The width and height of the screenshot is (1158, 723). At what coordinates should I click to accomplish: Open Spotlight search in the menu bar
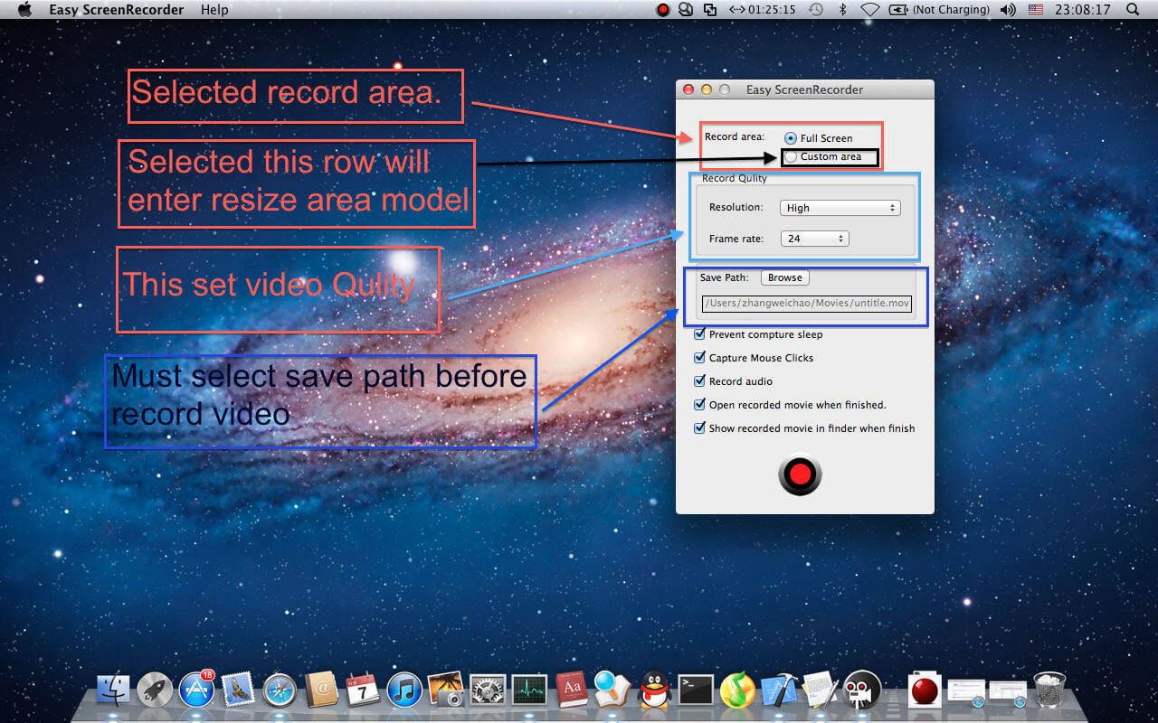(1131, 9)
